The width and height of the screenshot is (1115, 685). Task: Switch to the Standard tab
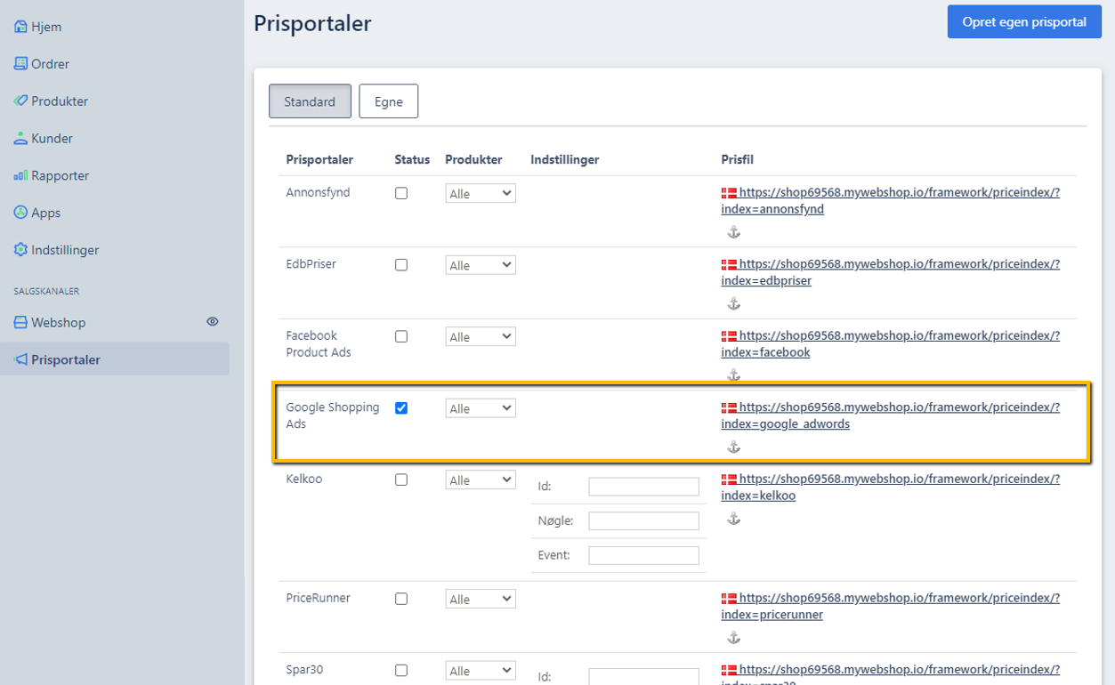pos(310,101)
